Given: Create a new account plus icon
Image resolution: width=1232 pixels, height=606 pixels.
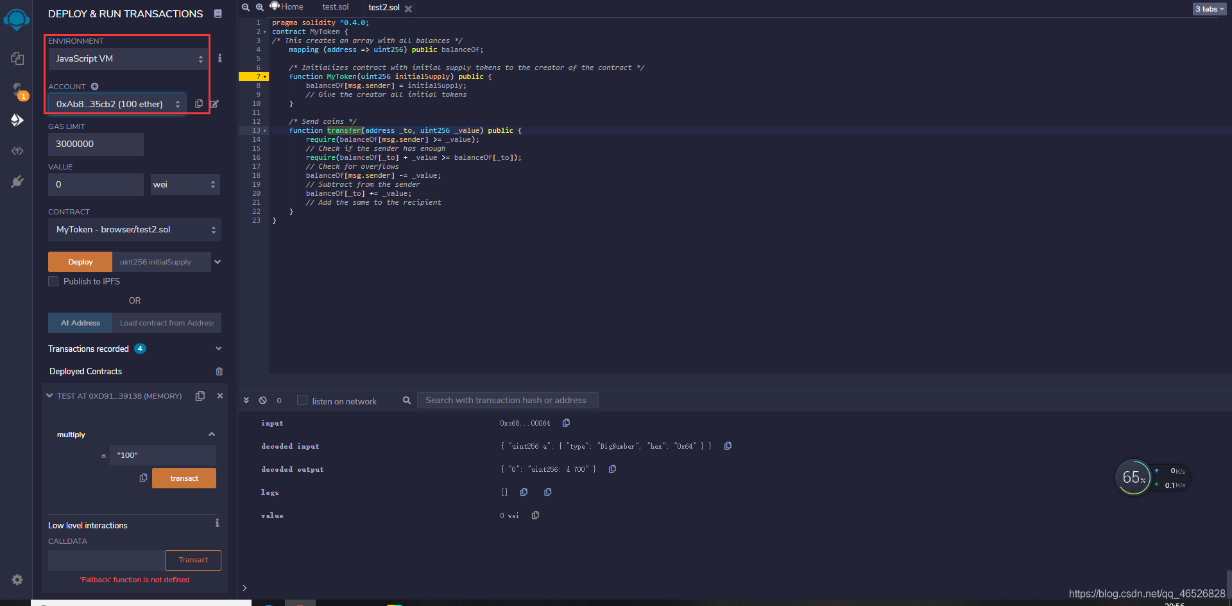Looking at the screenshot, I should tap(94, 87).
